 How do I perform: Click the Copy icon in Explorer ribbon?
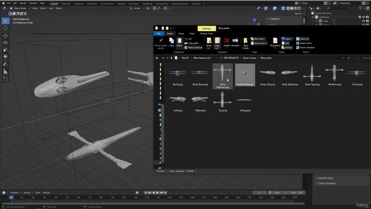(x=172, y=41)
